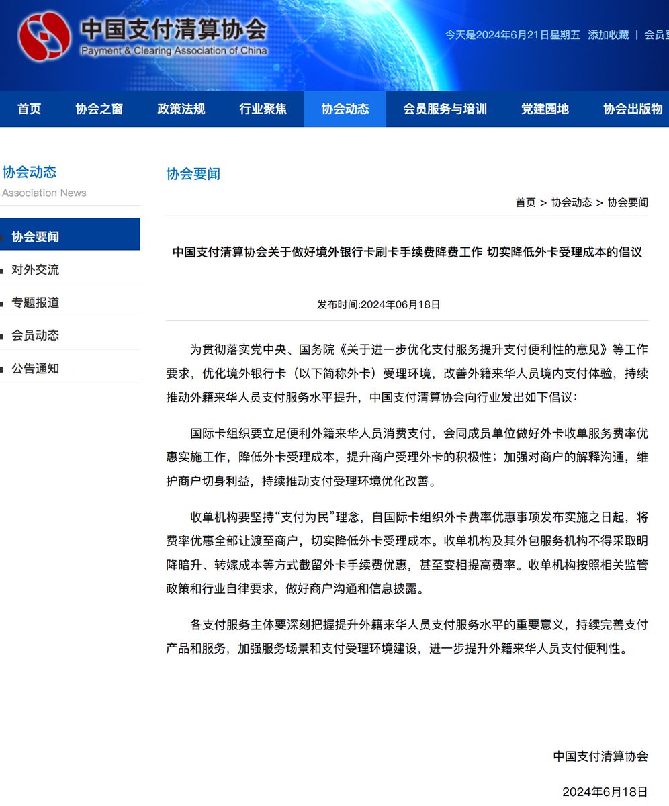
Task: Open the 政策法规 navigation tab
Action: tap(181, 109)
